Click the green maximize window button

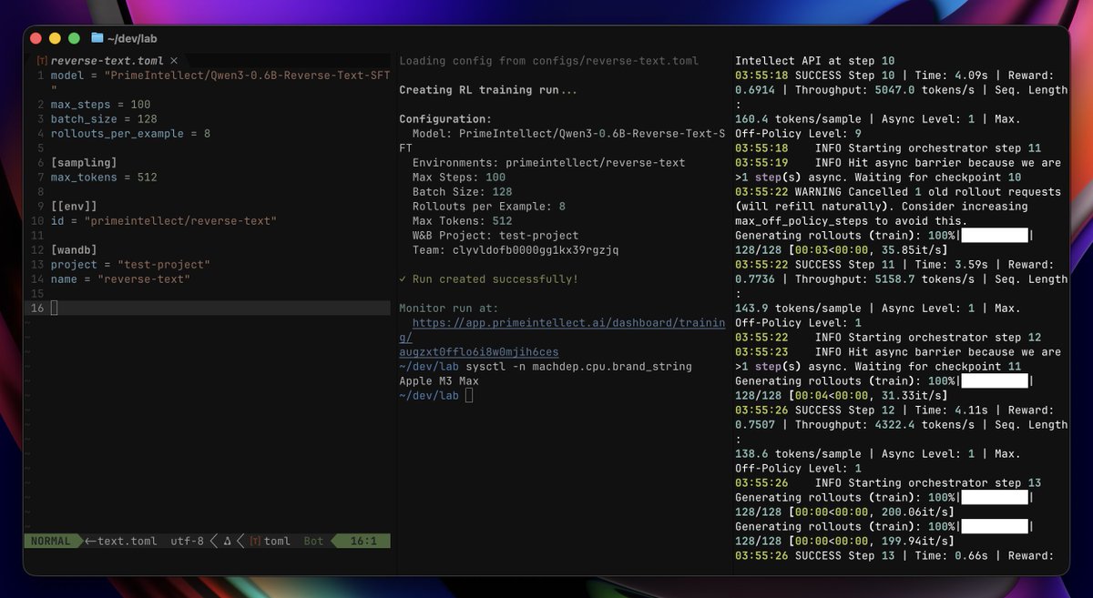pyautogui.click(x=73, y=38)
